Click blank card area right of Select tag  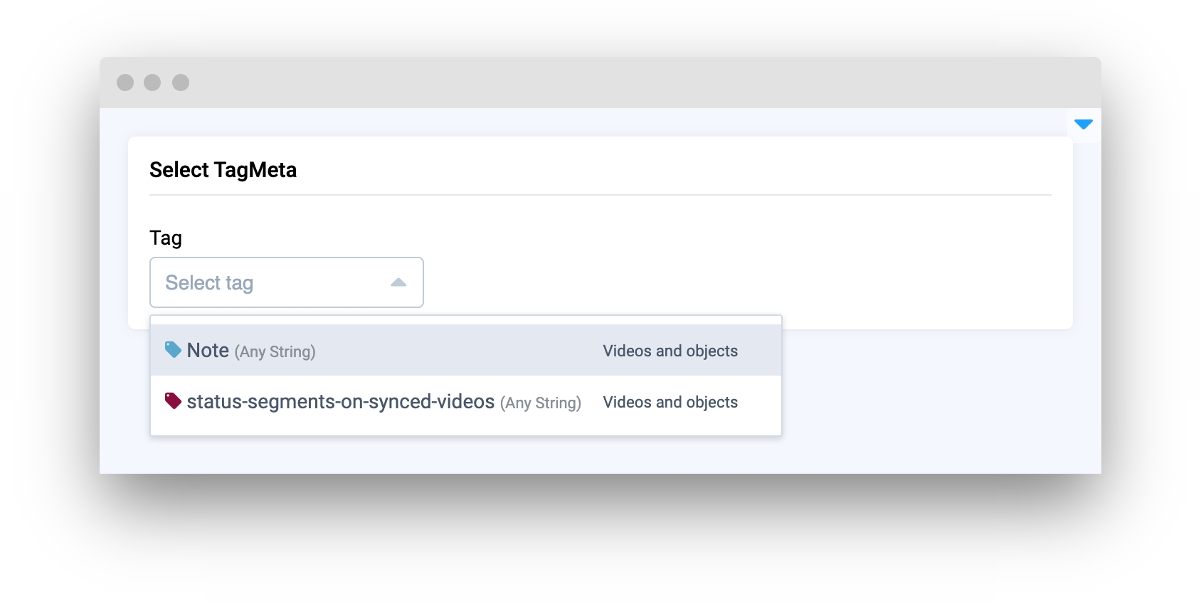(x=711, y=270)
